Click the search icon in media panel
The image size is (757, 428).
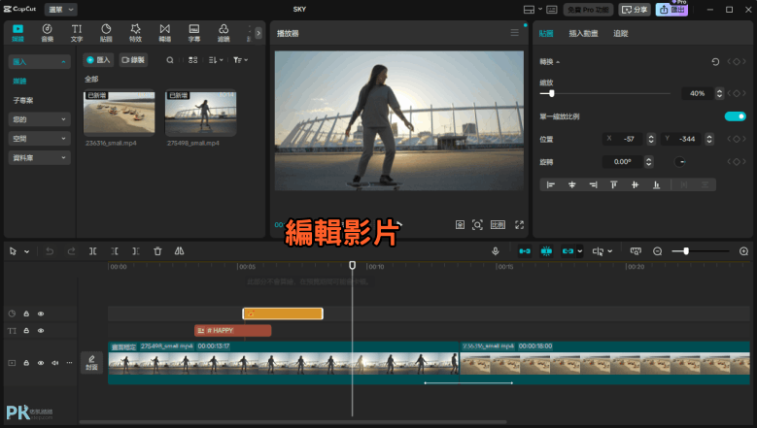170,60
